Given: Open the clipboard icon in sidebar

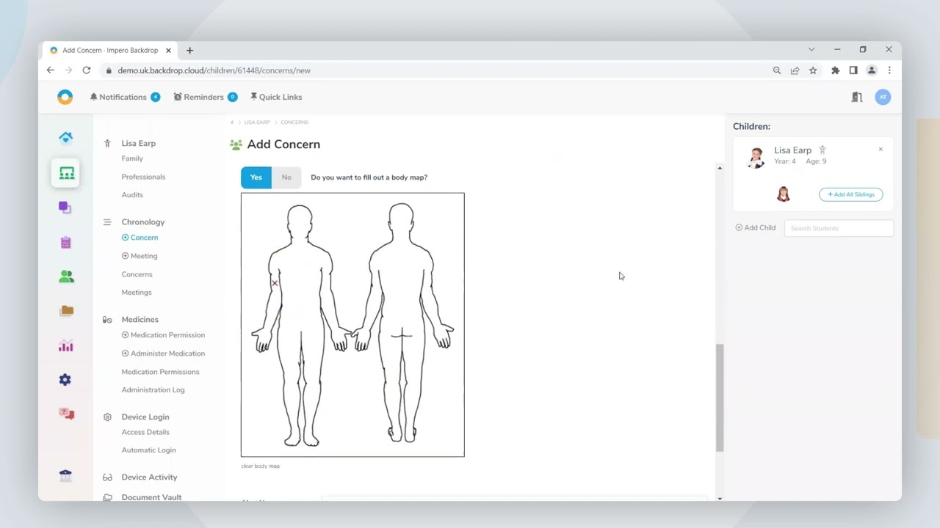Looking at the screenshot, I should [x=65, y=242].
